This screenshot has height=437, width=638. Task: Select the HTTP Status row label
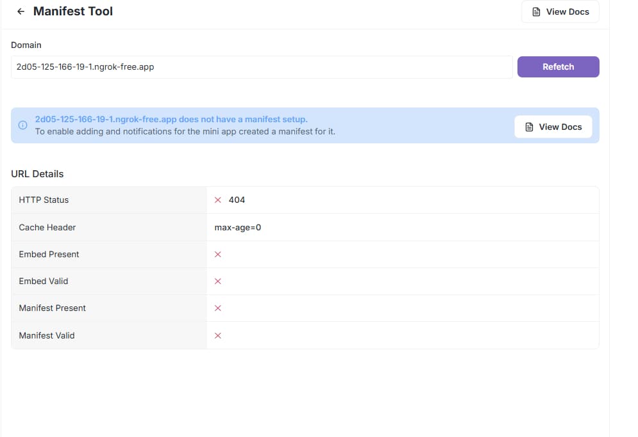44,200
